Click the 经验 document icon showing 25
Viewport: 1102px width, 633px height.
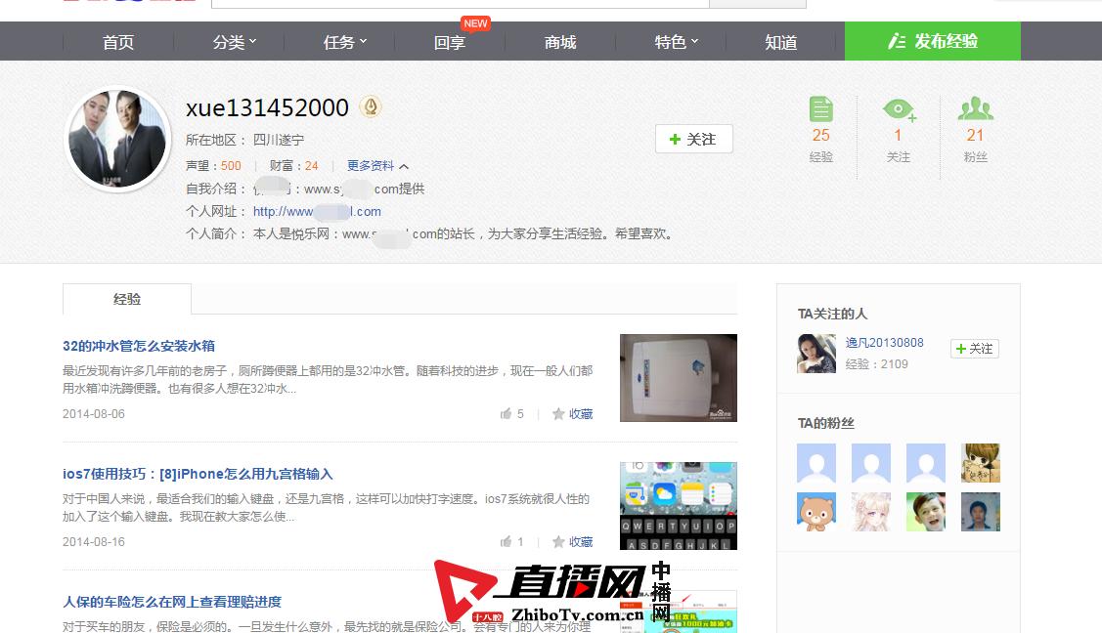(820, 110)
